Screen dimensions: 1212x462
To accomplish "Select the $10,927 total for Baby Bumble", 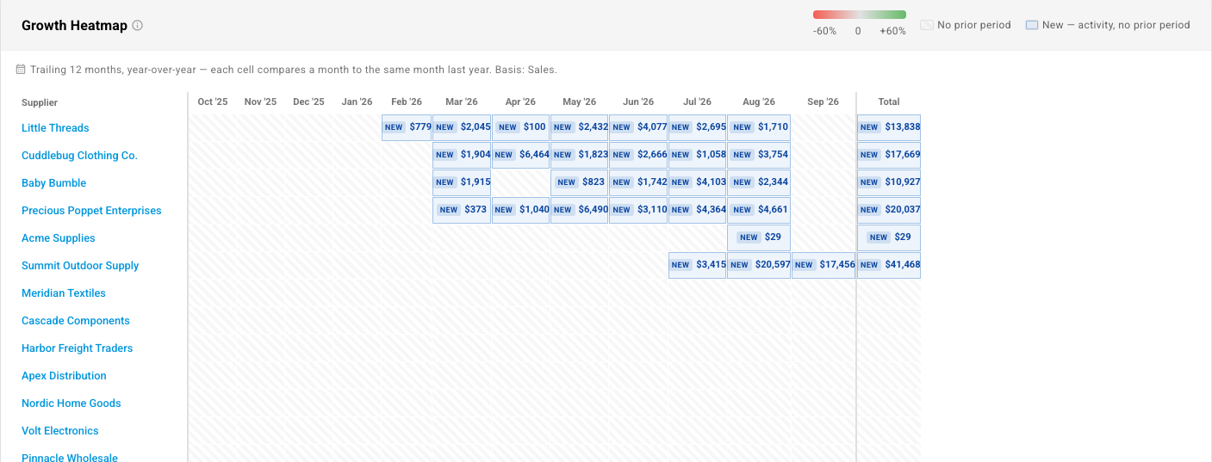I will click(x=889, y=182).
